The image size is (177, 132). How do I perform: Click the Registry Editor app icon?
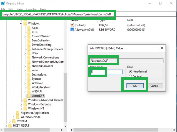click(3, 3)
